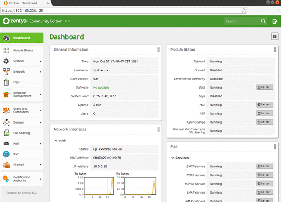
Task: Open dashboard widget configuration icon
Action: click(275, 37)
